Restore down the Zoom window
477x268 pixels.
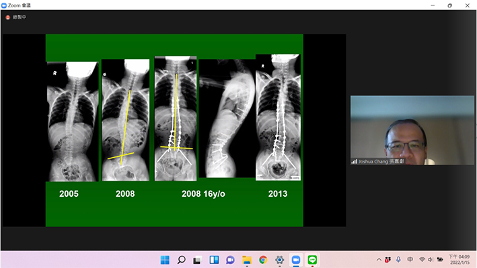click(x=449, y=5)
